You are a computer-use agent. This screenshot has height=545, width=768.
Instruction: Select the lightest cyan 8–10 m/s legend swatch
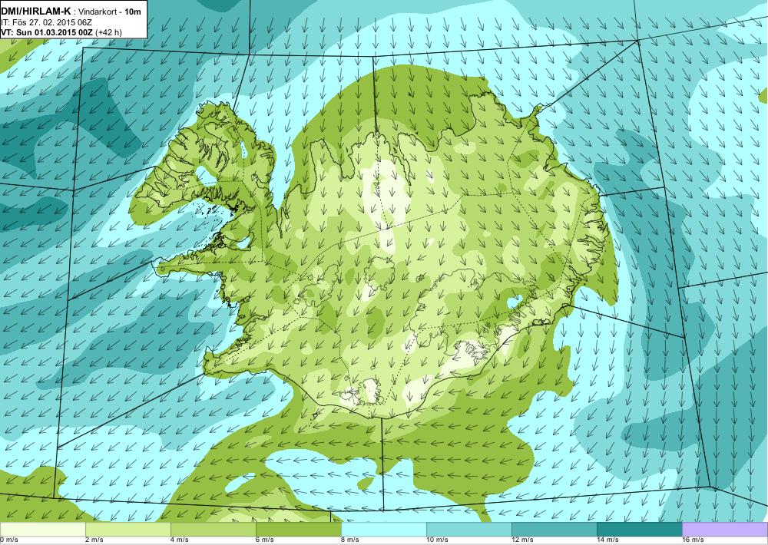tap(383, 530)
